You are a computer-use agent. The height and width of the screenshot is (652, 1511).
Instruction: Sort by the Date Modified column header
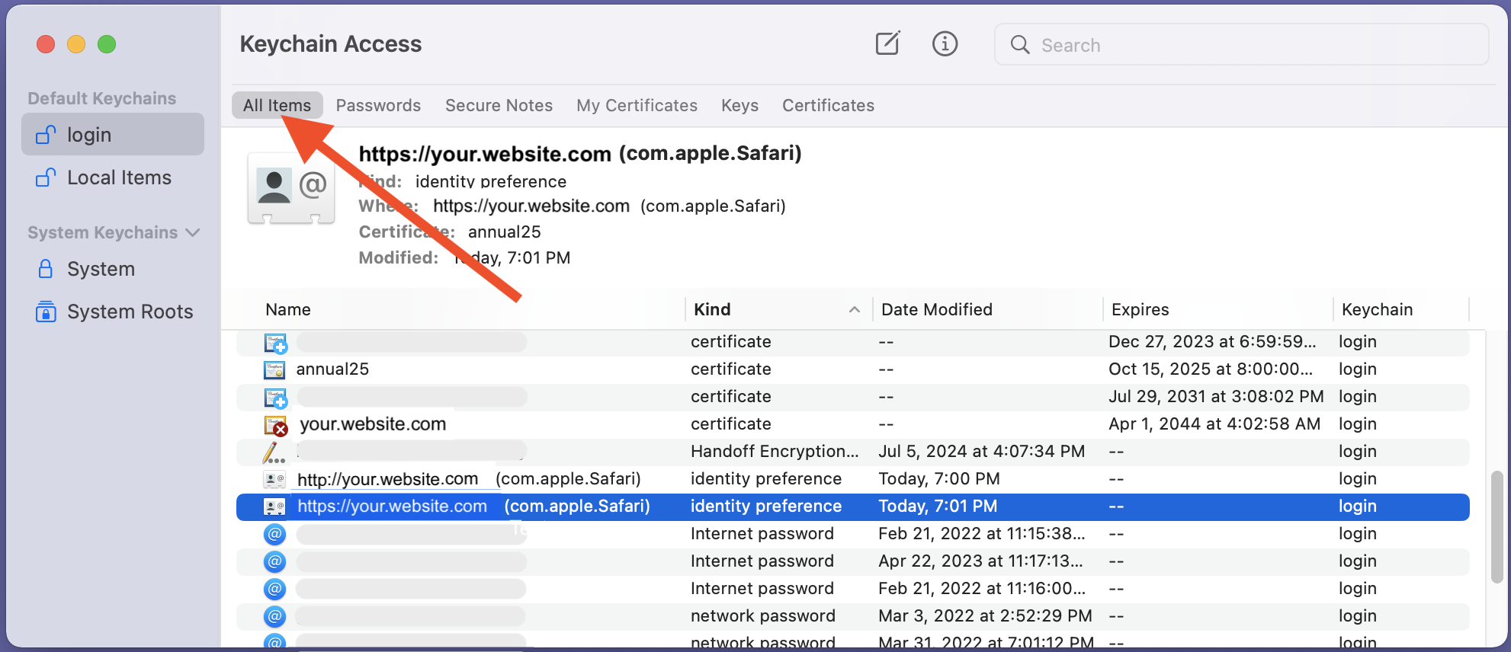click(x=937, y=309)
